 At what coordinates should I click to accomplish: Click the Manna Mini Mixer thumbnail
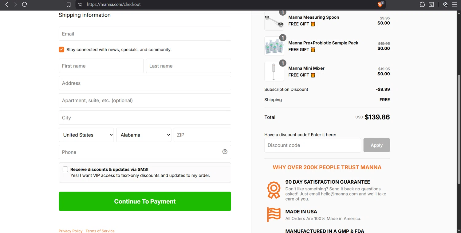coord(274,71)
